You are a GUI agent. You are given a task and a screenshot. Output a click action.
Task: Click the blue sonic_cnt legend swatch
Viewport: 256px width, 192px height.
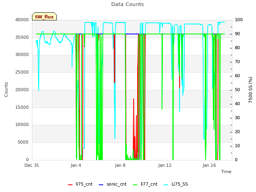tap(101, 185)
